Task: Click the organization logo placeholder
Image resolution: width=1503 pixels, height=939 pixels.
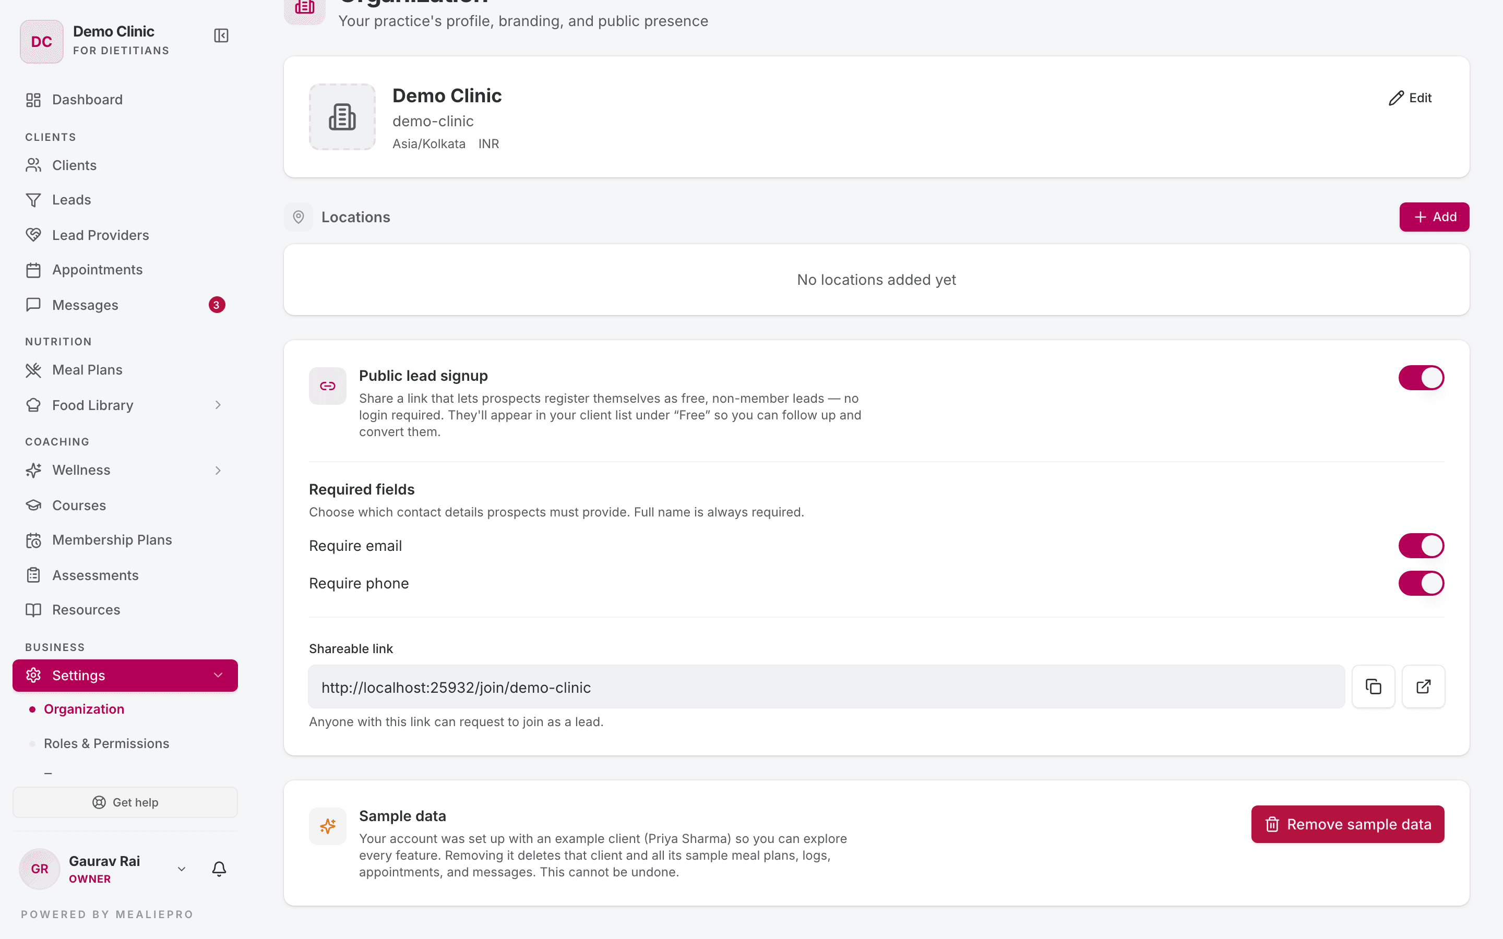Action: [x=342, y=117]
